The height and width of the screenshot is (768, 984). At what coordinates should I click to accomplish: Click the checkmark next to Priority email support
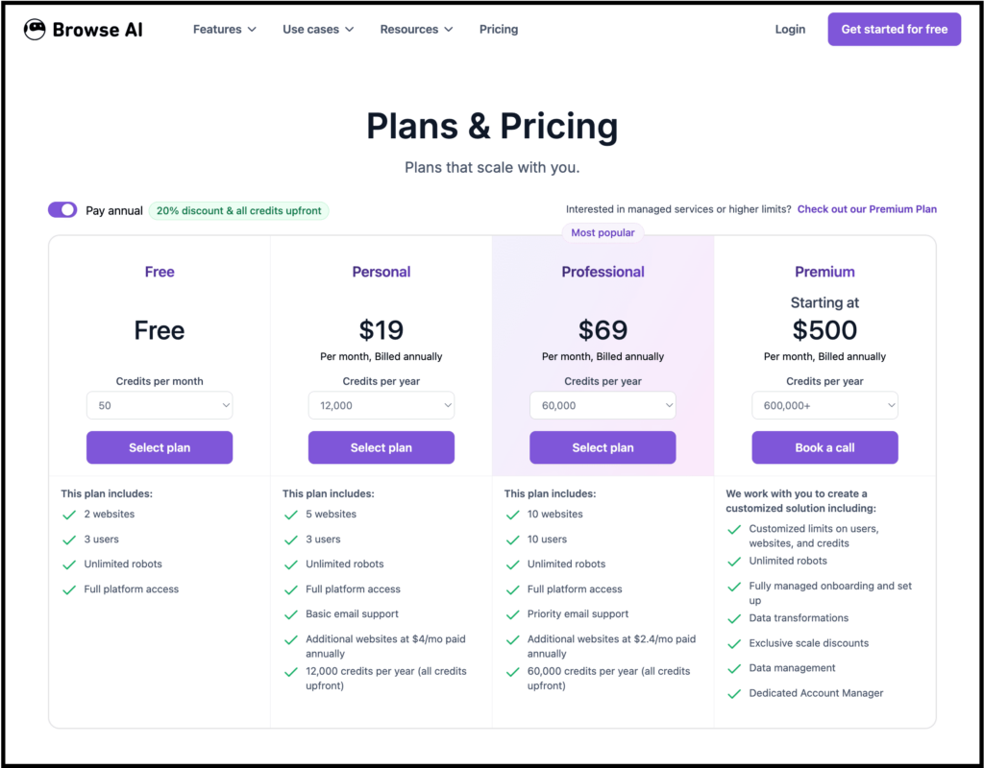click(x=512, y=613)
